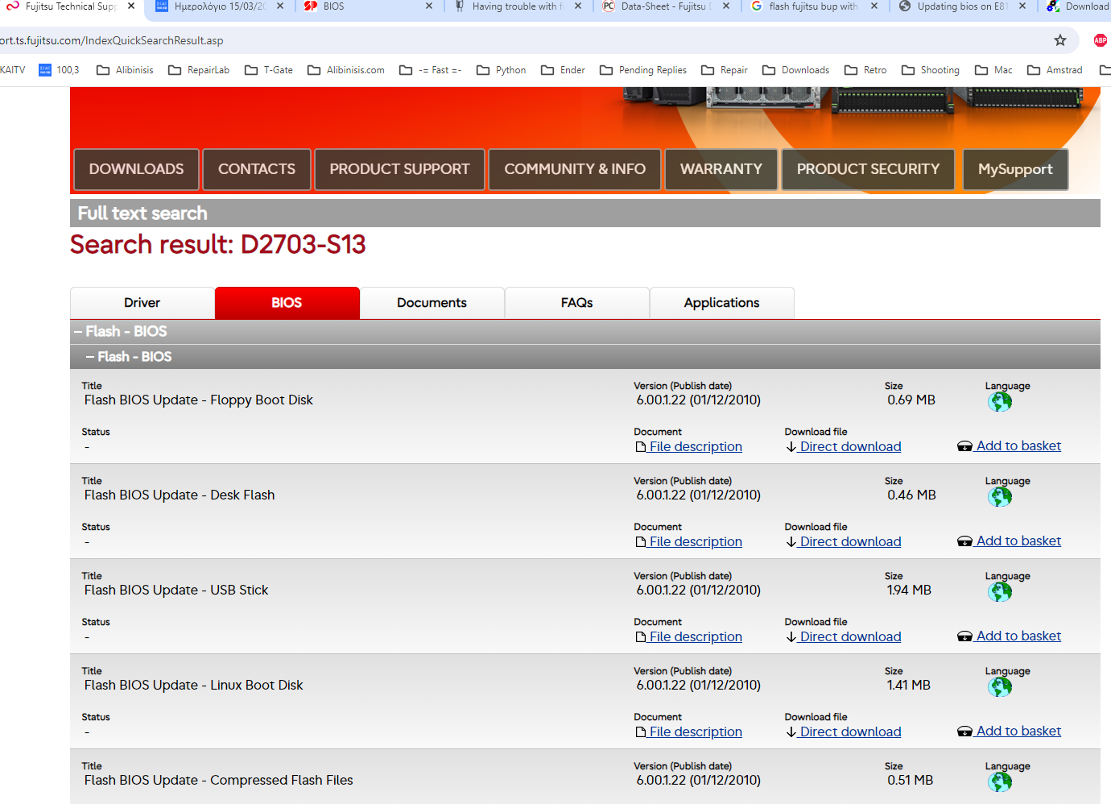Select the 1.94 MB size value
Viewport: 1111px width, 804px height.
pos(909,590)
